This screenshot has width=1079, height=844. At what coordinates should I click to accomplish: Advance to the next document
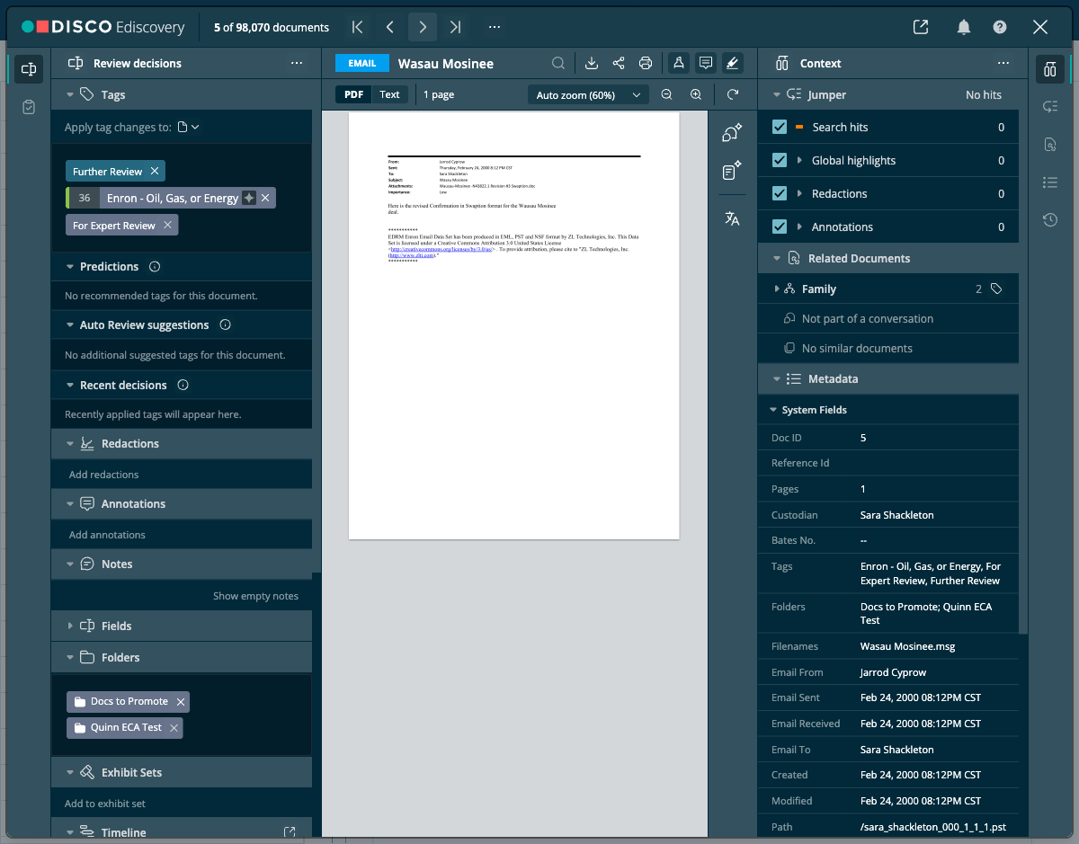coord(423,27)
